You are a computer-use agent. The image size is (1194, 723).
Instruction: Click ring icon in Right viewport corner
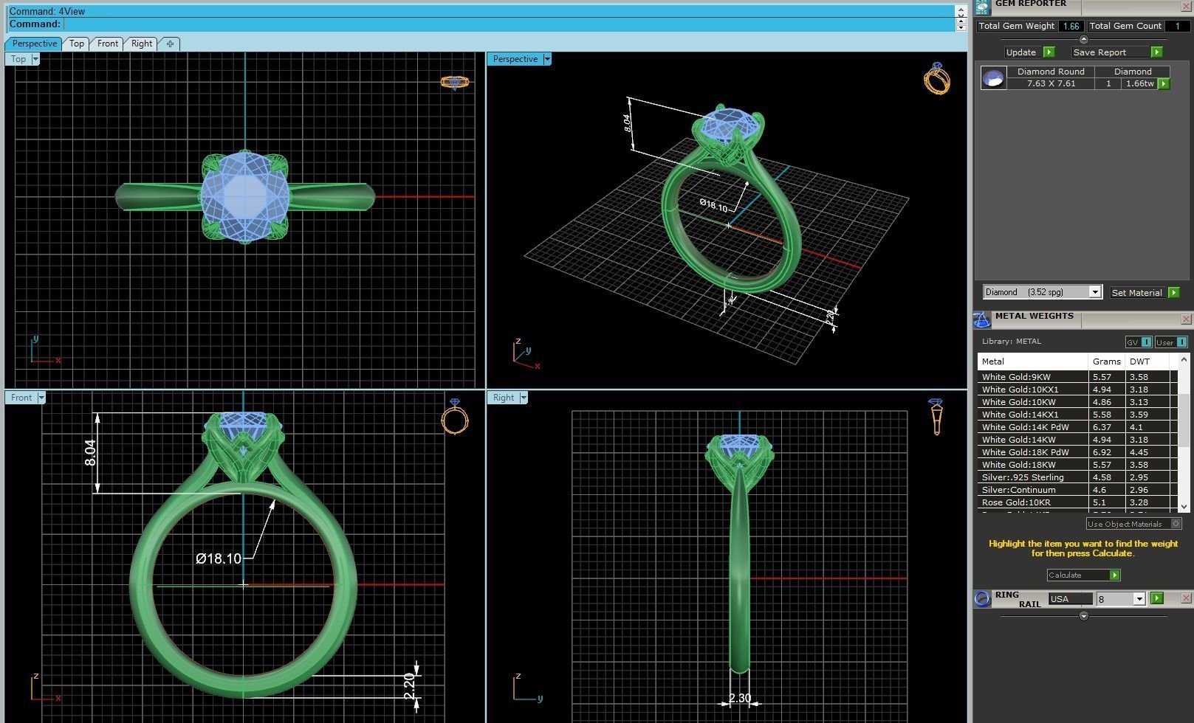[936, 417]
